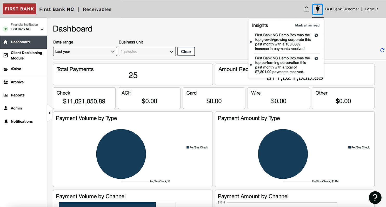
Task: Open the notifications bell in header
Action: coord(307,9)
